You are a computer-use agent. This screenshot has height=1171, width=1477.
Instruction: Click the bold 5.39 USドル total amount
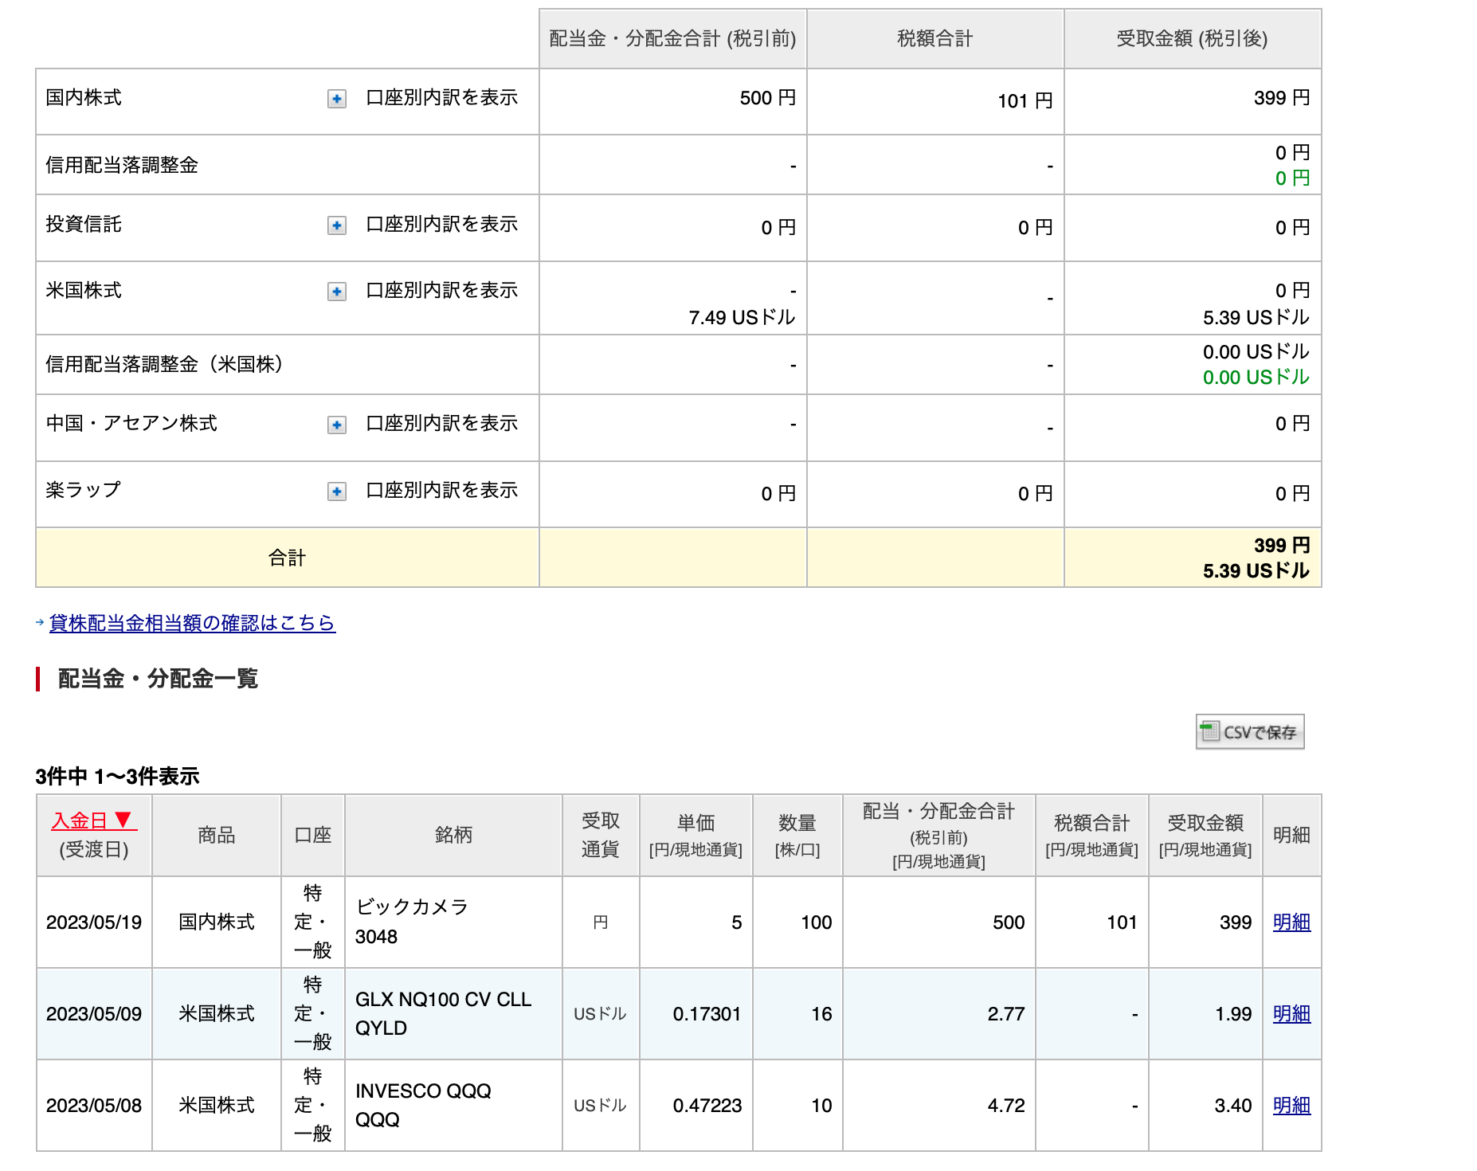[1256, 571]
